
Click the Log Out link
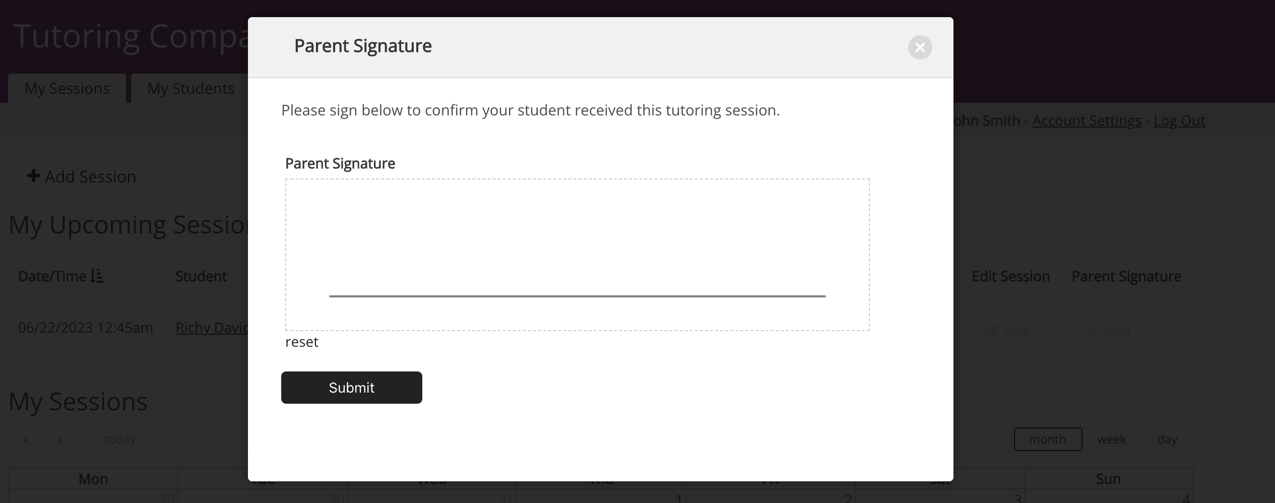click(x=1179, y=121)
